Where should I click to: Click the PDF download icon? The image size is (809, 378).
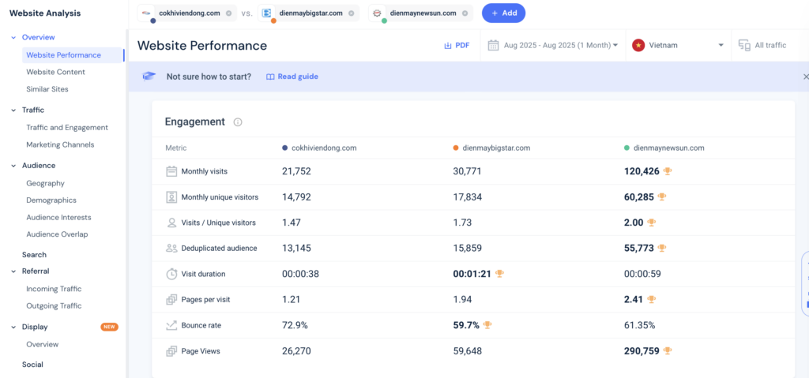[x=448, y=46]
